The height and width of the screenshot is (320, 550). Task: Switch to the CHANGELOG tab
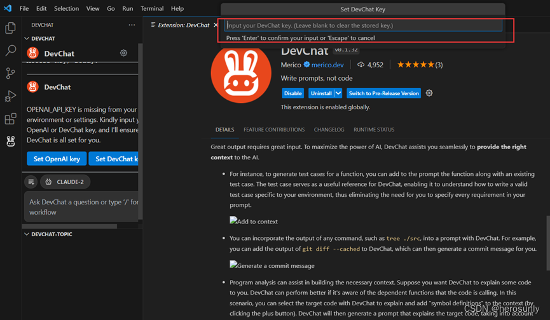coord(329,130)
